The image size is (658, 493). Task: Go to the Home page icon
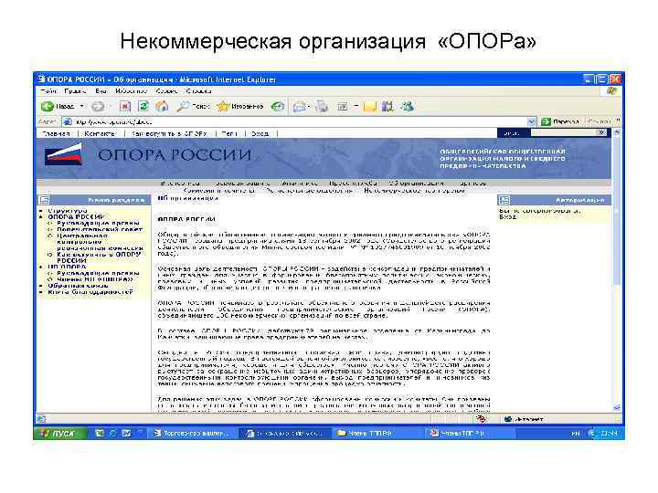(x=162, y=107)
